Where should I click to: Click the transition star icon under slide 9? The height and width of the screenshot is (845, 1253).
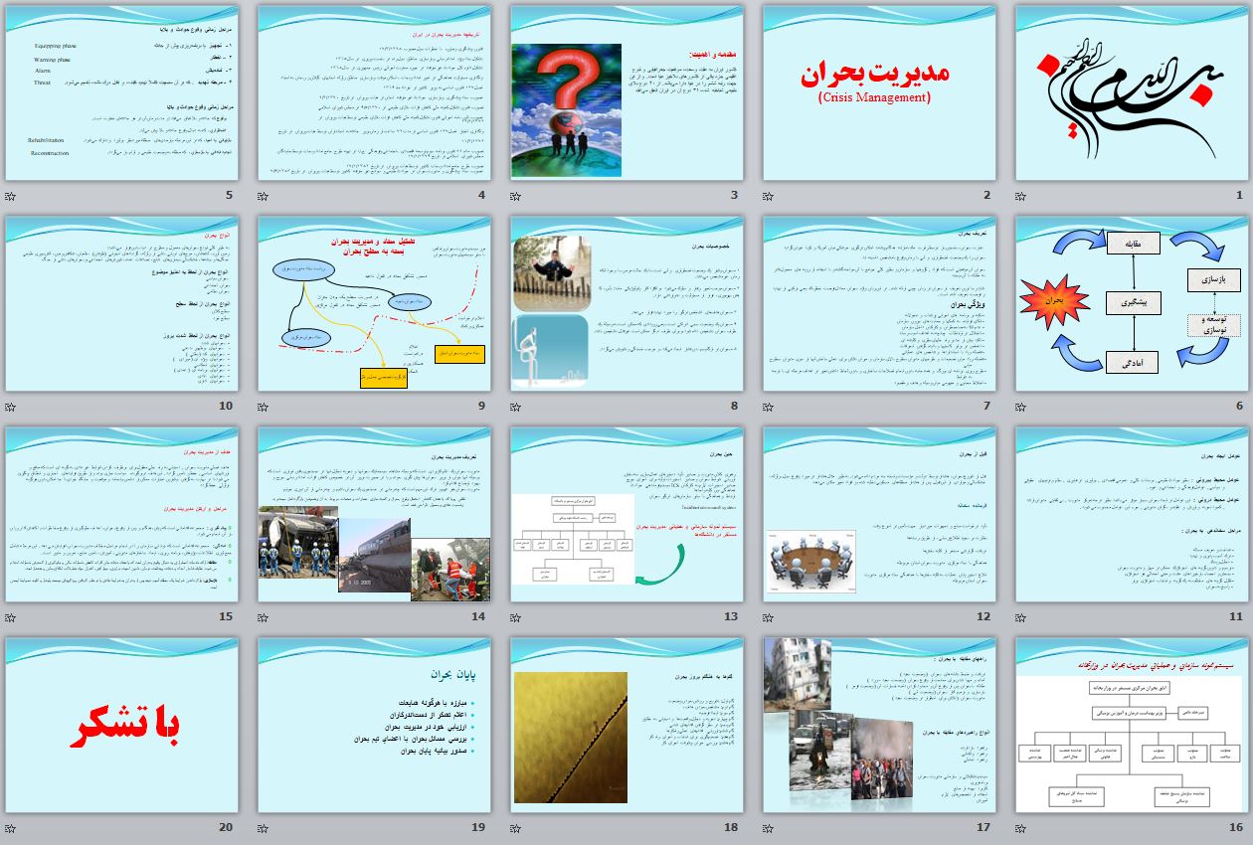tap(263, 407)
